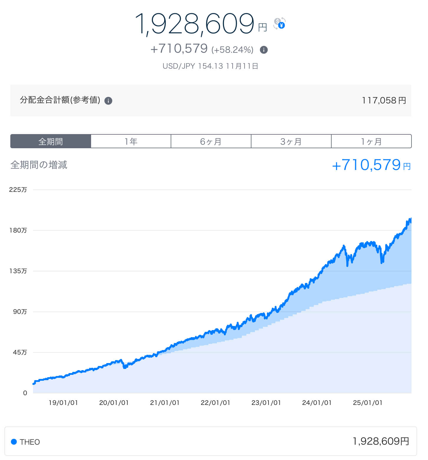The height and width of the screenshot is (460, 428).
Task: Click the 117,058円 distribution total value
Action: point(383,100)
